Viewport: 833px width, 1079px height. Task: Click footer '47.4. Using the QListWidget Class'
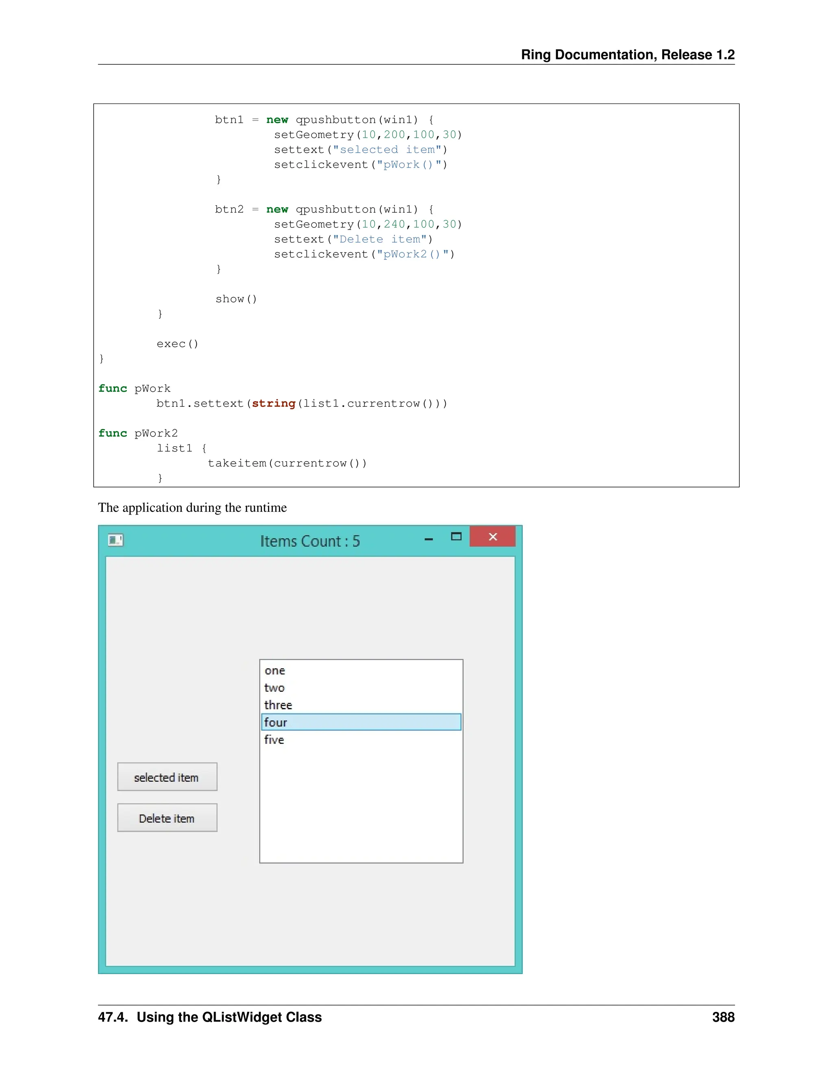click(210, 1017)
